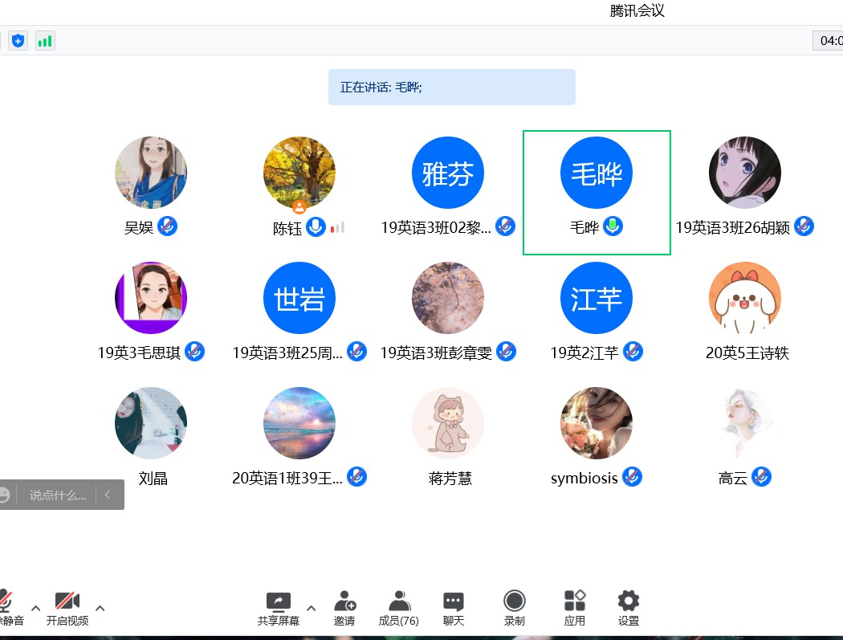
Task: Open the 聊天 chat panel
Action: [454, 601]
